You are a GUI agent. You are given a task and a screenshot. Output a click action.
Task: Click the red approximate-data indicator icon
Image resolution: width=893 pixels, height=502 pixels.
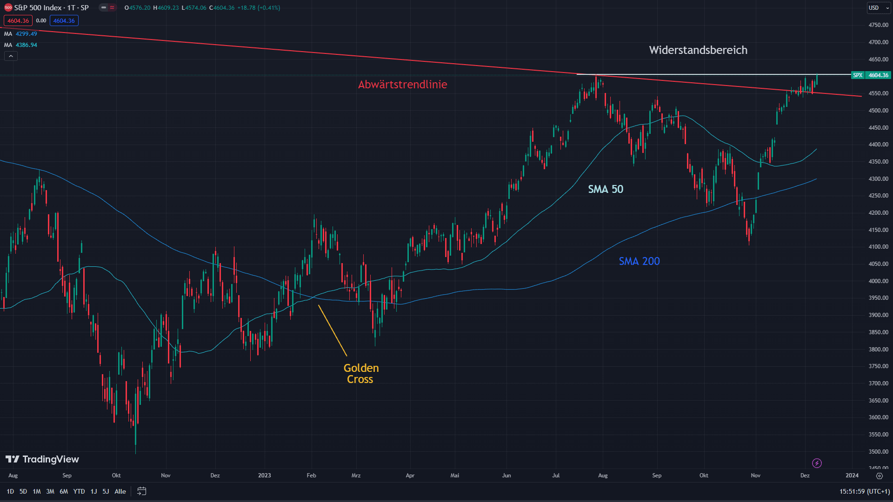tap(112, 7)
